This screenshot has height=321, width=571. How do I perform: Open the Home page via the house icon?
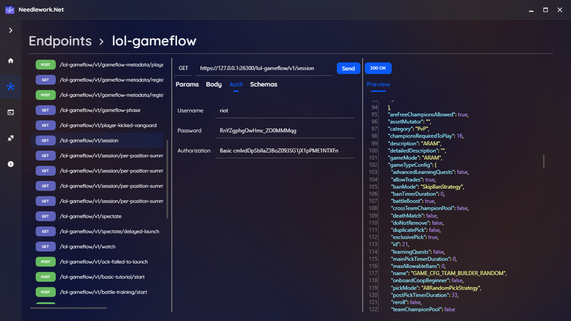[x=10, y=60]
